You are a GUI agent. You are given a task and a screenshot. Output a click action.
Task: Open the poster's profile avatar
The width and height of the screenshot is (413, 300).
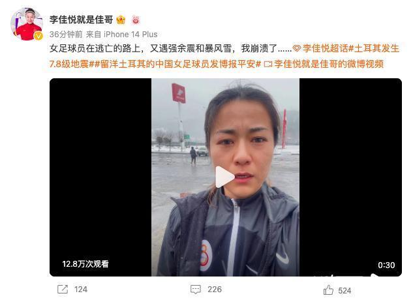pyautogui.click(x=27, y=24)
